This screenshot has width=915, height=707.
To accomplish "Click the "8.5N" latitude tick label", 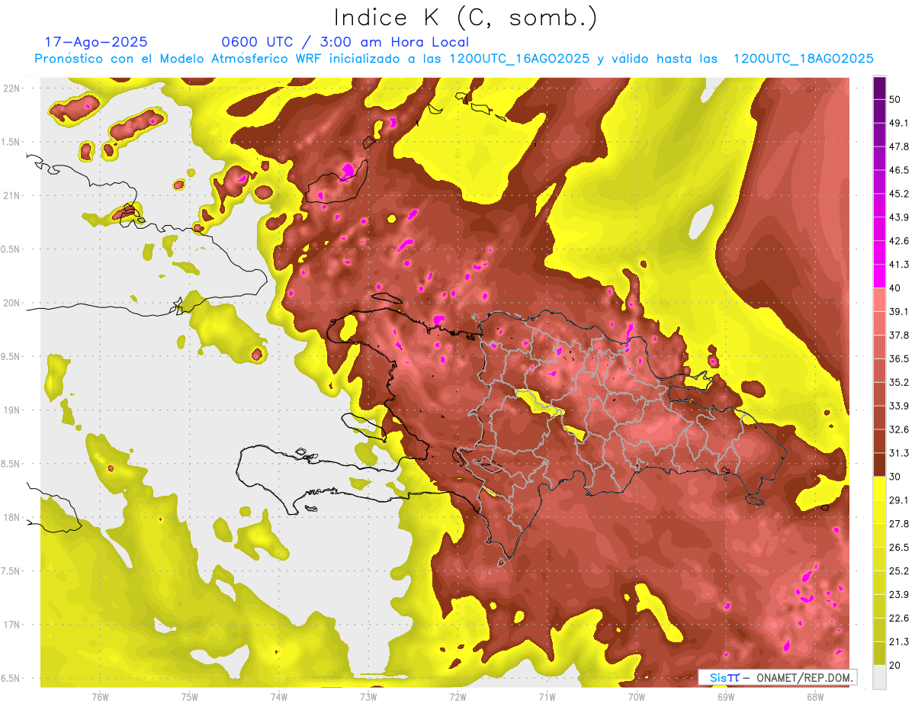I will pyautogui.click(x=11, y=464).
